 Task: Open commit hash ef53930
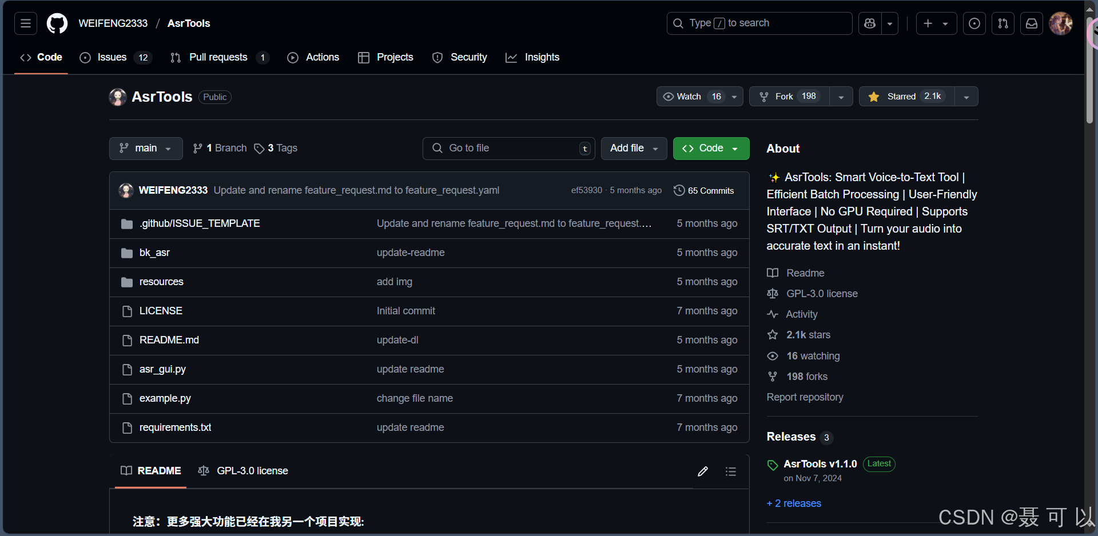587,190
